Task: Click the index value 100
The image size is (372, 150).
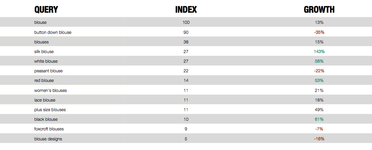Action: pos(186,23)
